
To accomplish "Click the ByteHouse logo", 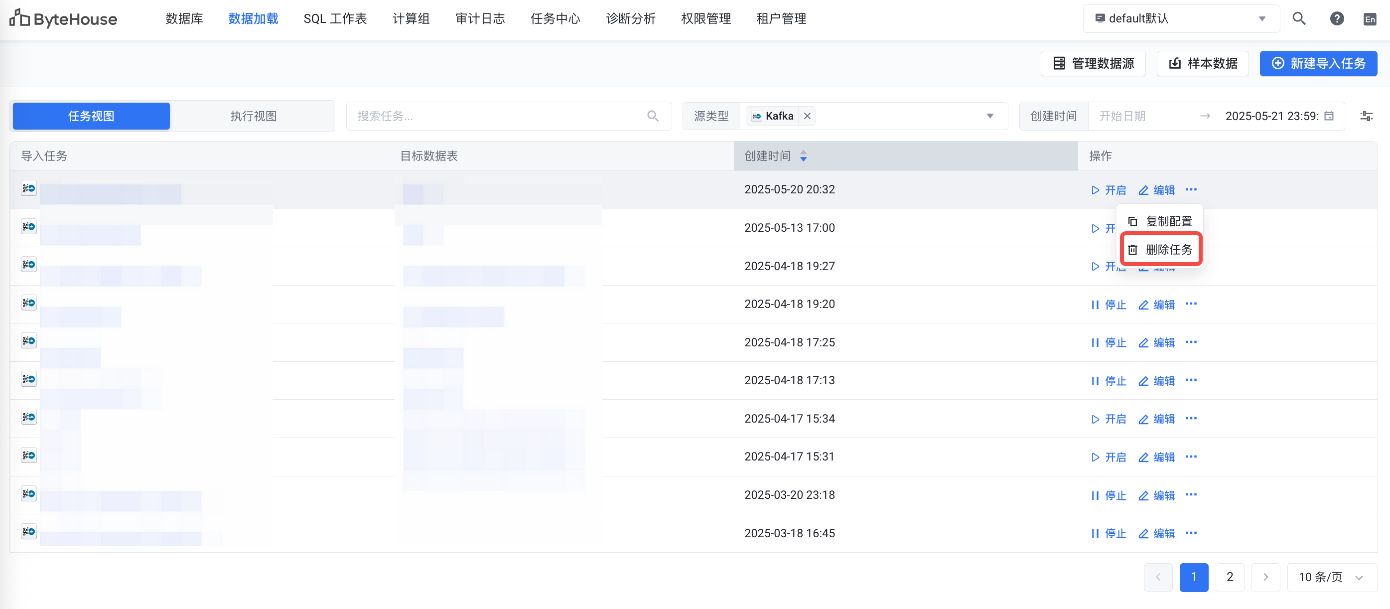I will (x=63, y=19).
